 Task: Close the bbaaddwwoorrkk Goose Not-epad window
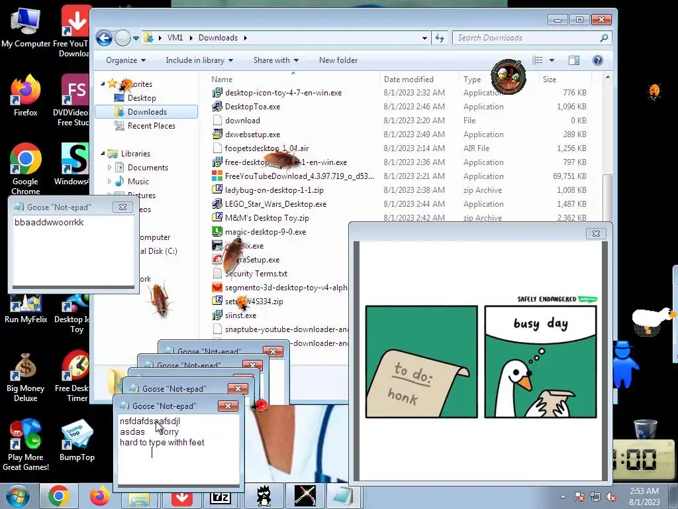click(x=122, y=207)
